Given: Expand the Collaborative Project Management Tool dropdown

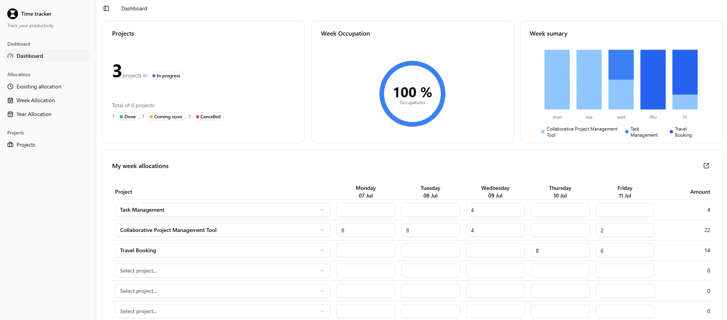Looking at the screenshot, I should click(x=223, y=230).
